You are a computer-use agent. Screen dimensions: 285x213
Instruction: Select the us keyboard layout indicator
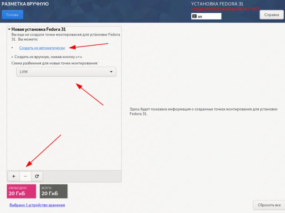[x=206, y=16]
